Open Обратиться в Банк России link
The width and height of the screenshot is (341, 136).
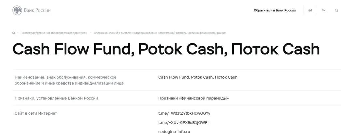pos(275,10)
